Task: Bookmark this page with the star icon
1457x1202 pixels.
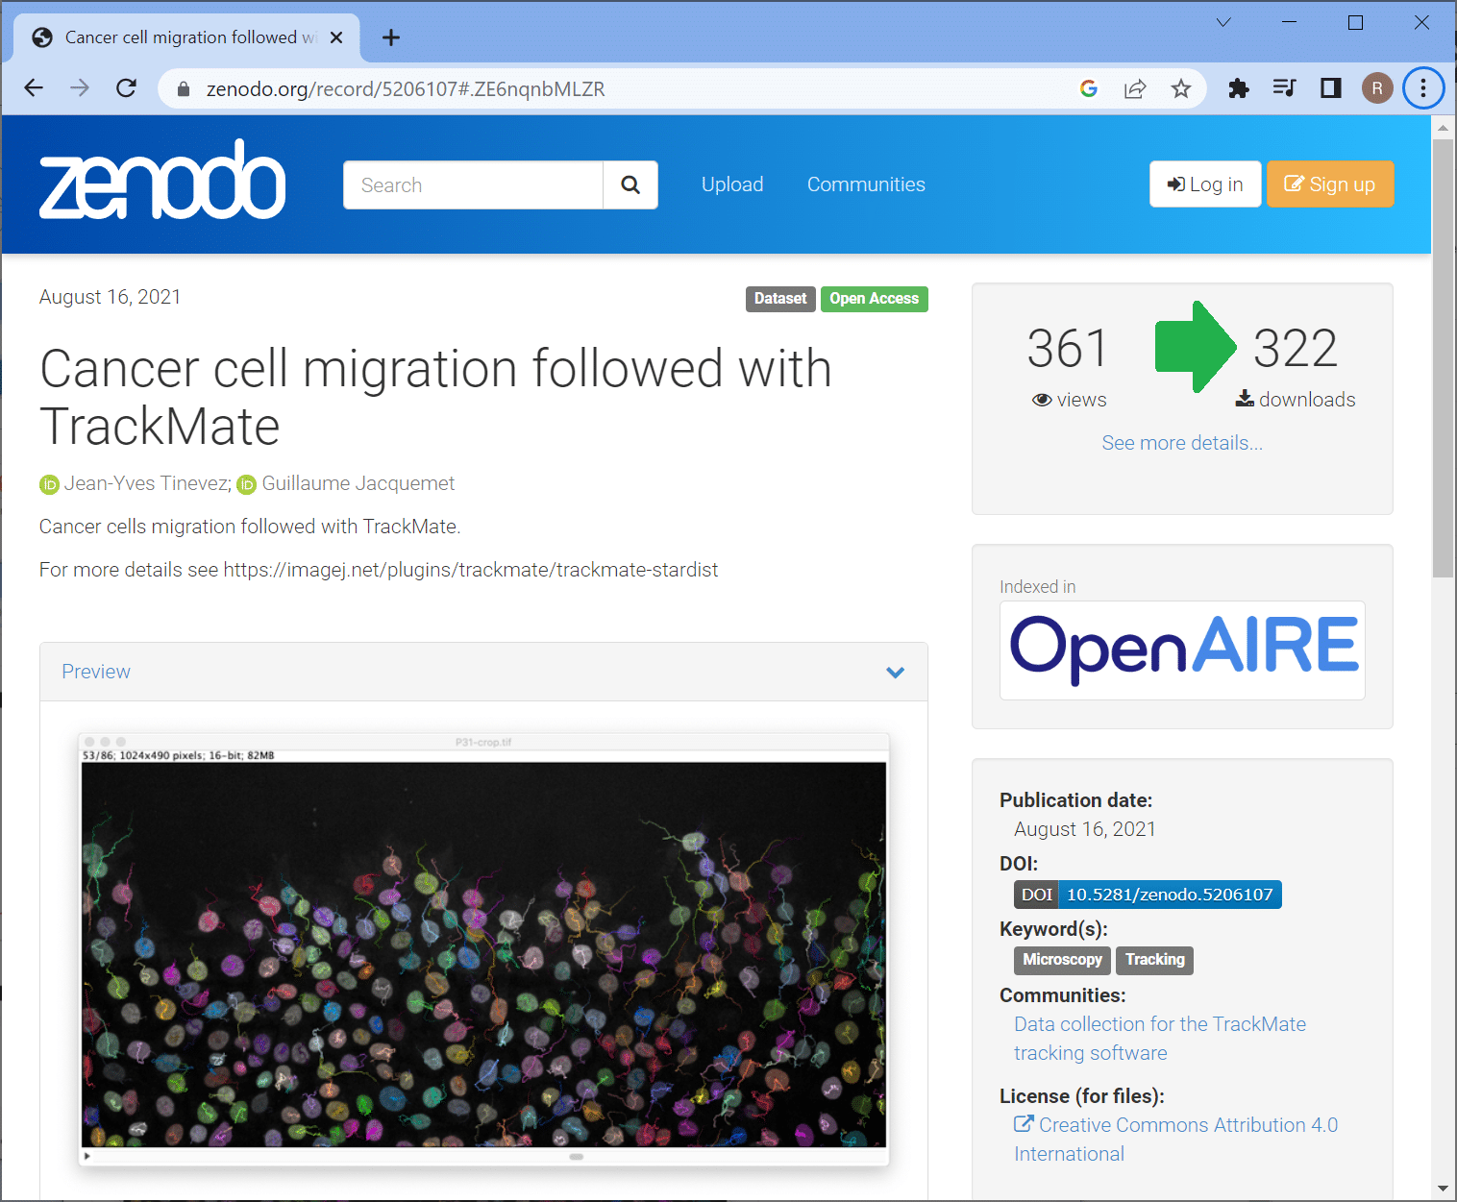Action: [x=1181, y=89]
